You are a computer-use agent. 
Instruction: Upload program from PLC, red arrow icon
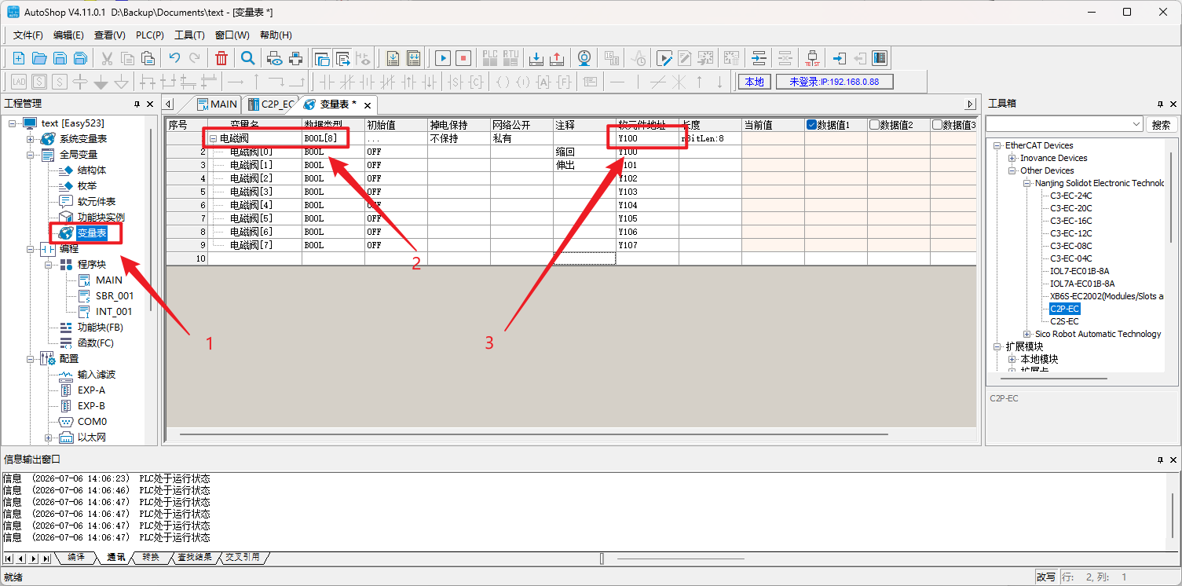[x=557, y=58]
